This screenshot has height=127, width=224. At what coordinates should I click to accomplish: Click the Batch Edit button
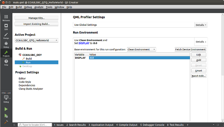[x=199, y=76]
